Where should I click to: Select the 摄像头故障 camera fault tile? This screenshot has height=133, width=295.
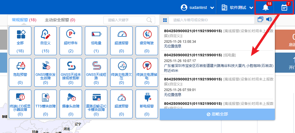[71, 104]
